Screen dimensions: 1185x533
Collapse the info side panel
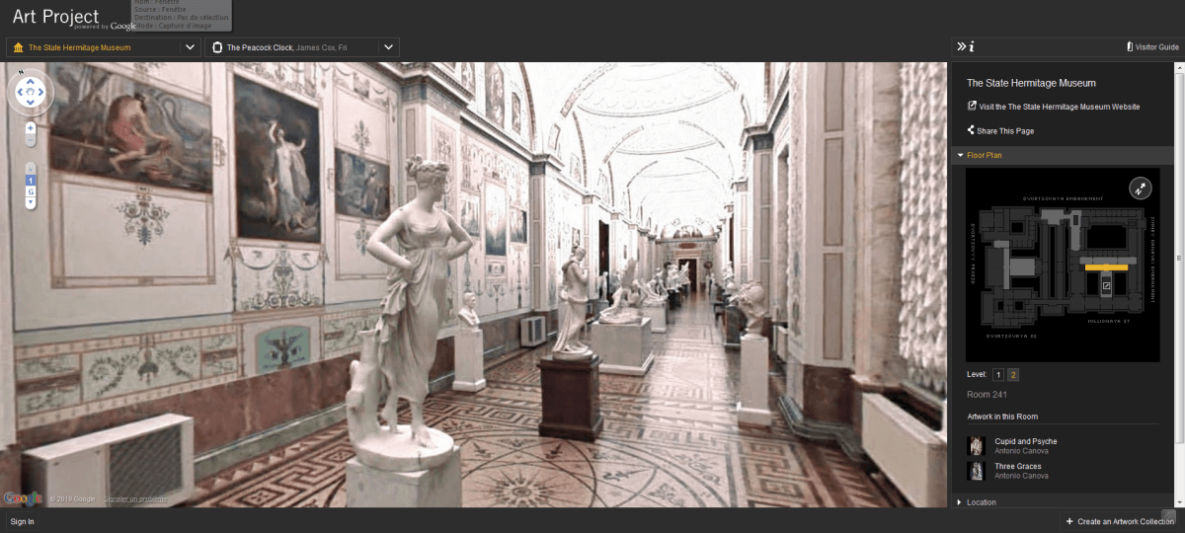tap(961, 46)
